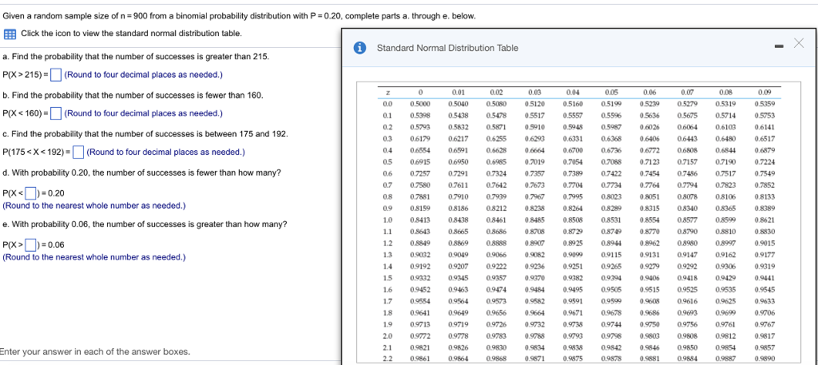Click part a question about greater than 215
The width and height of the screenshot is (818, 365).
[x=136, y=57]
